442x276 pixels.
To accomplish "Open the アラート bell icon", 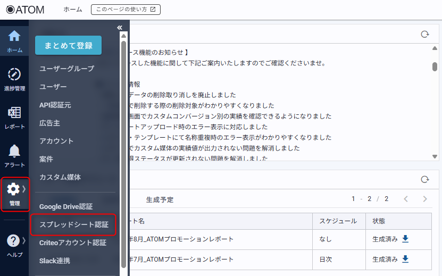I will coord(14,155).
